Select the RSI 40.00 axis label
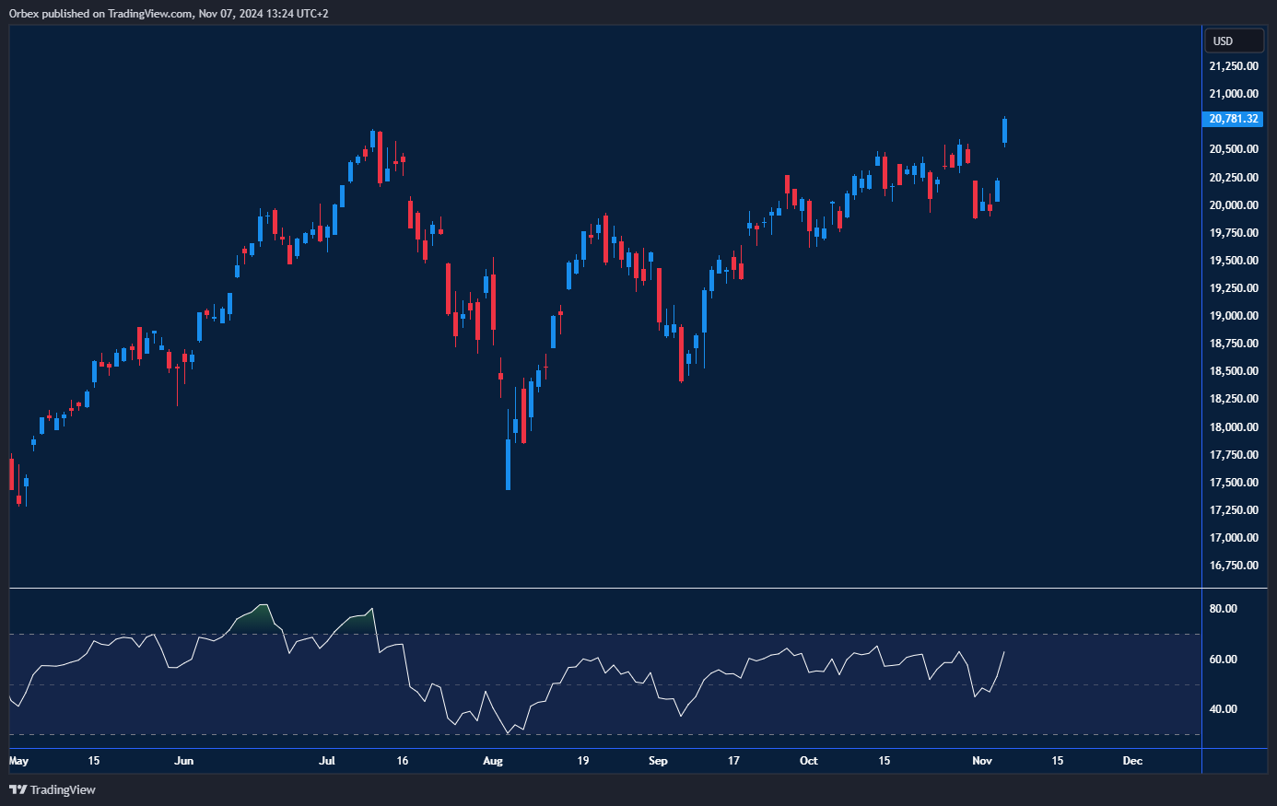 [x=1223, y=709]
